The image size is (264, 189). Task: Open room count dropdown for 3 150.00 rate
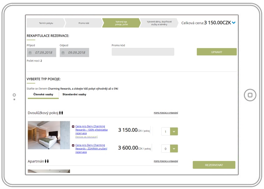pos(174,131)
